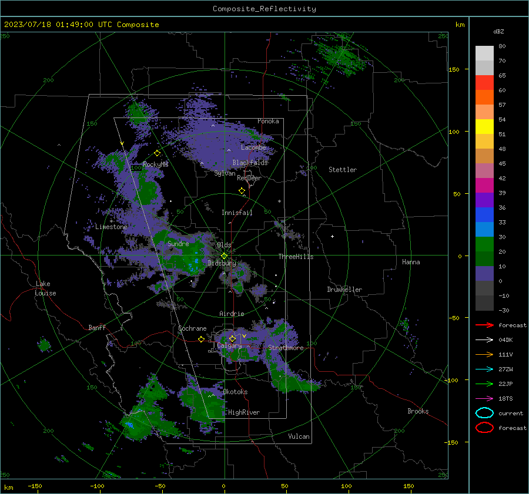The width and height of the screenshot is (529, 494).
Task: Click the Banff city label
Action: pyautogui.click(x=97, y=327)
